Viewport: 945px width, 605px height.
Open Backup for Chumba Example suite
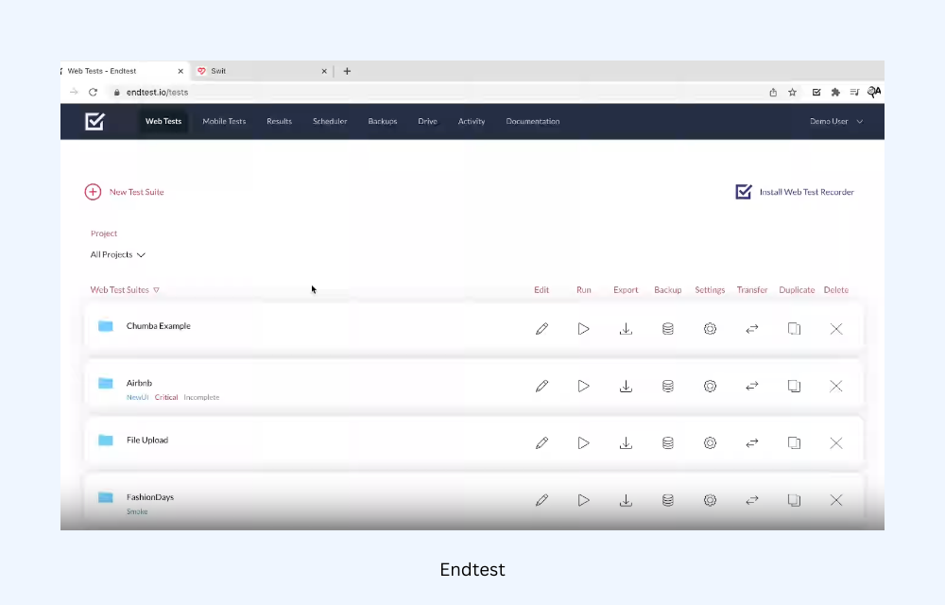667,329
